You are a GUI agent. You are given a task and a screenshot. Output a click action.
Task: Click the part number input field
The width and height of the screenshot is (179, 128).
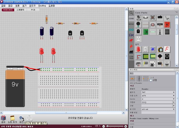pos(158,113)
